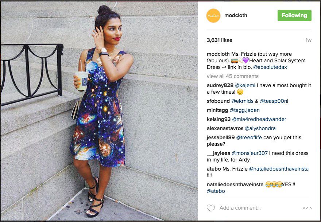Open the @absolutedax mention in caption

pyautogui.click(x=270, y=67)
